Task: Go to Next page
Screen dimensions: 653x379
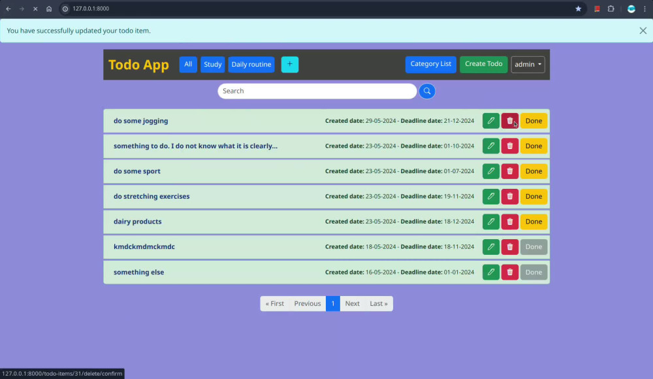Action: click(352, 304)
